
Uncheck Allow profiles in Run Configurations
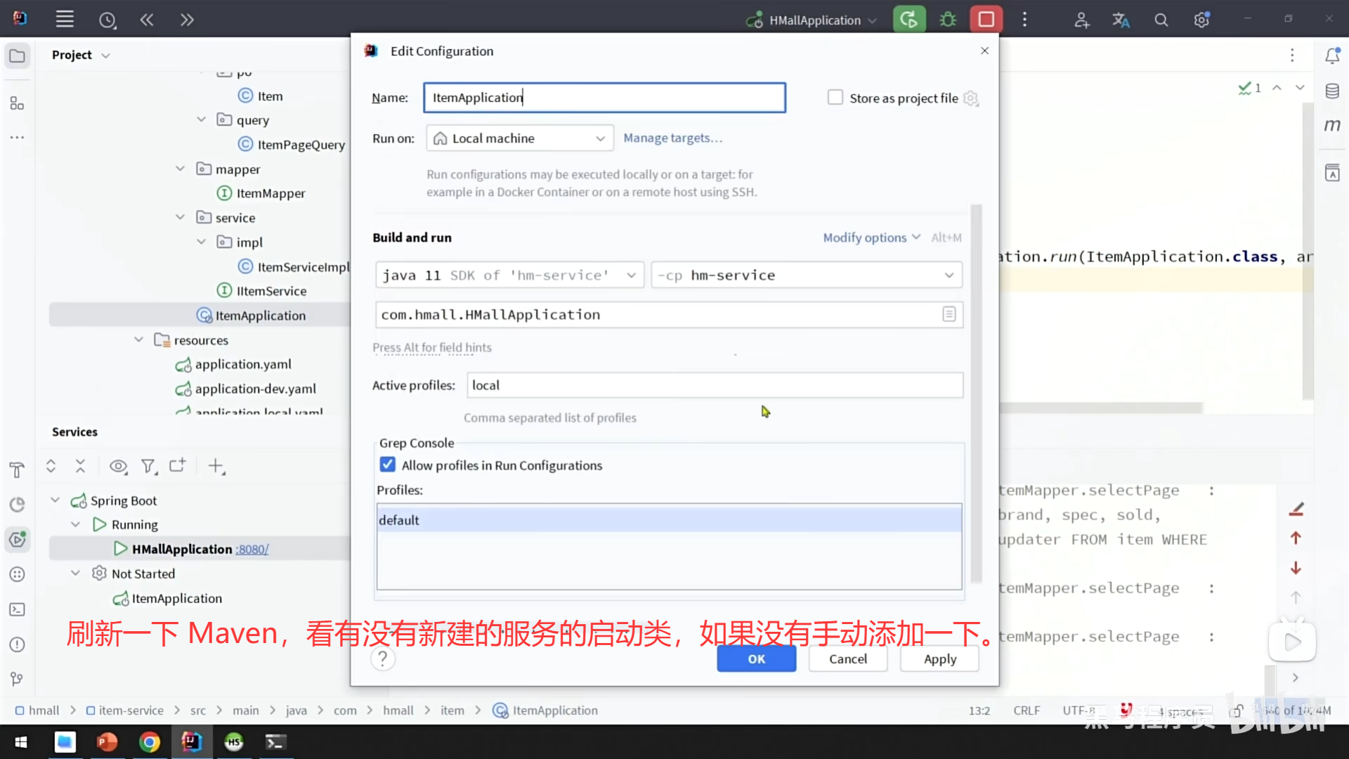[388, 465]
